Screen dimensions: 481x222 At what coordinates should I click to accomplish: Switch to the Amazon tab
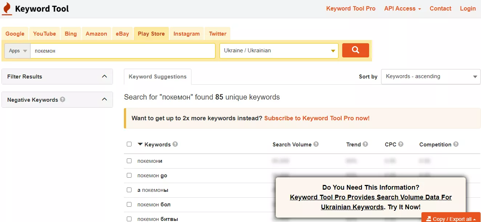point(96,34)
